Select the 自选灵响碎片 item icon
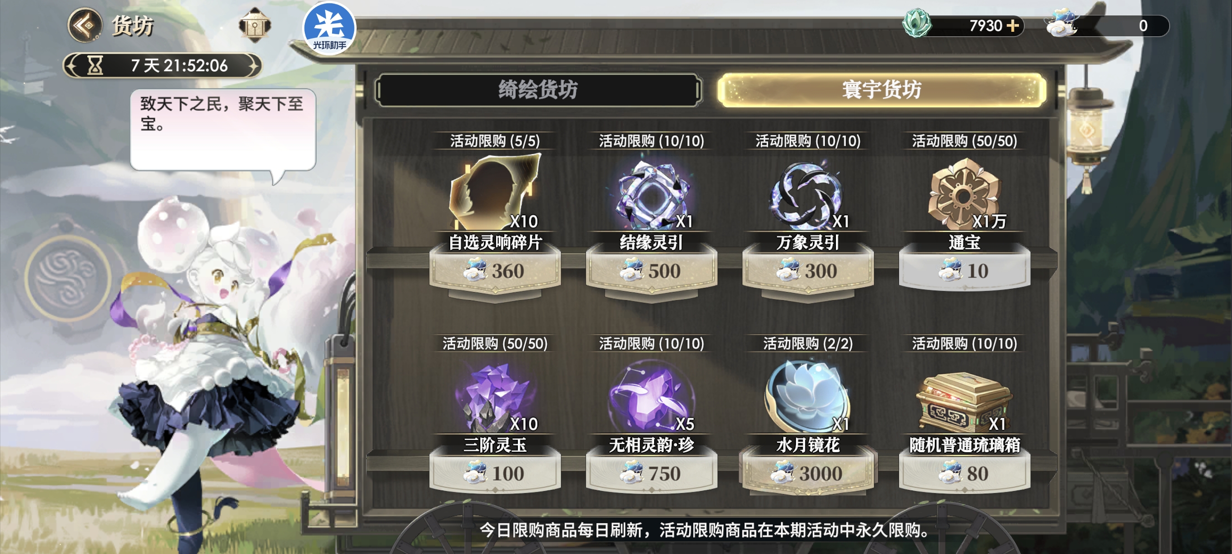Screen dimensions: 1232x554 click(495, 192)
